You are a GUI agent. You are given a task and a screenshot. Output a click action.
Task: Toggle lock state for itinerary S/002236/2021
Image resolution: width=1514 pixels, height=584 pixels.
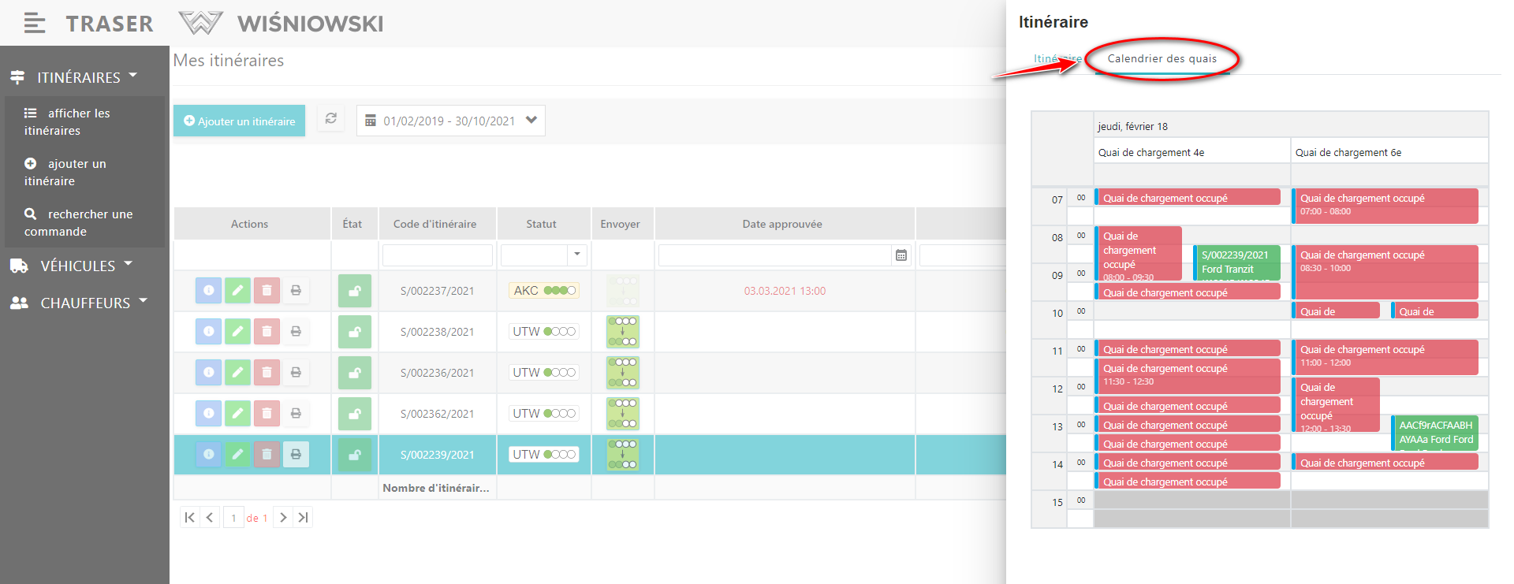click(x=355, y=373)
